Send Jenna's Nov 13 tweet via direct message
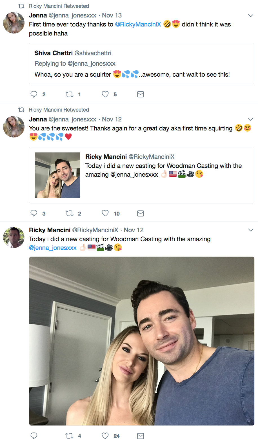Image resolution: width=258 pixels, height=439 pixels. point(140,94)
